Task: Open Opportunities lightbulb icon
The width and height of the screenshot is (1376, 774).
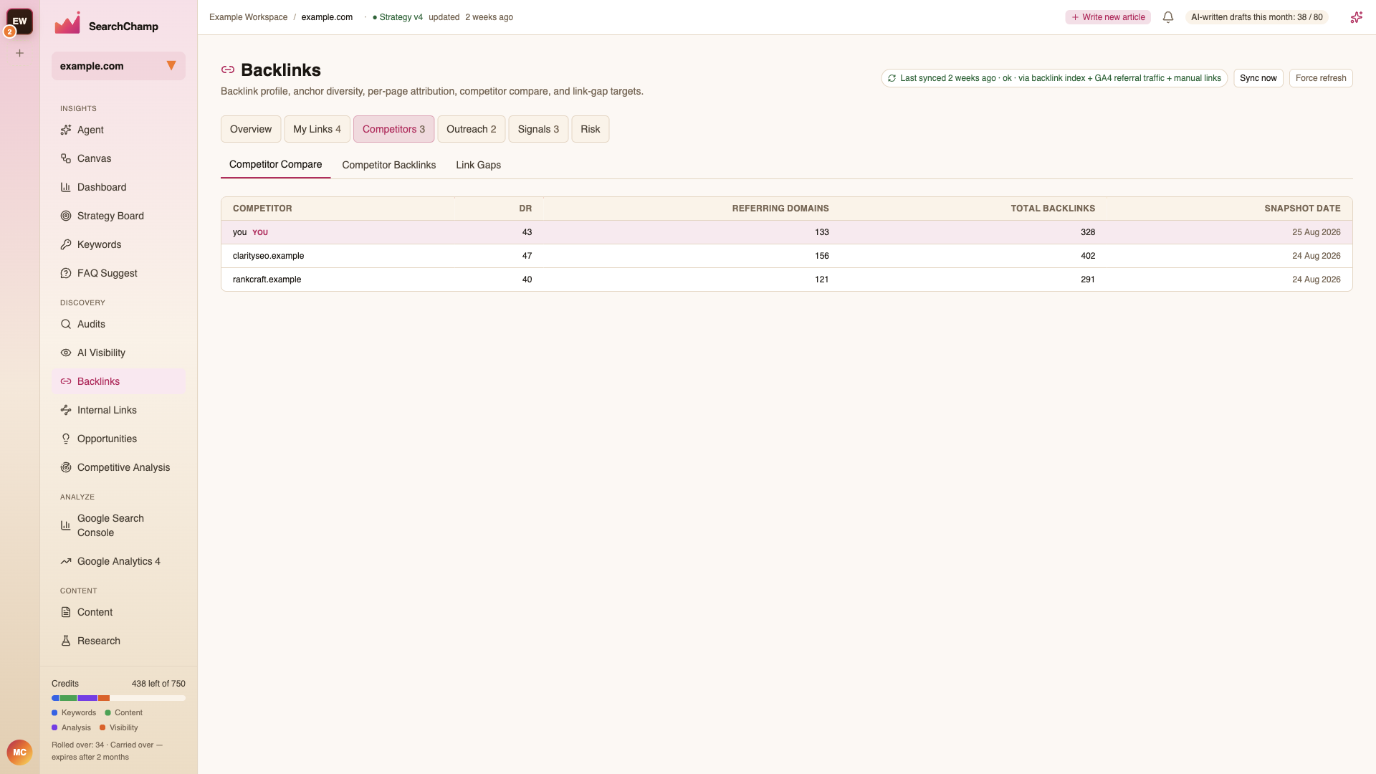Action: click(x=66, y=439)
